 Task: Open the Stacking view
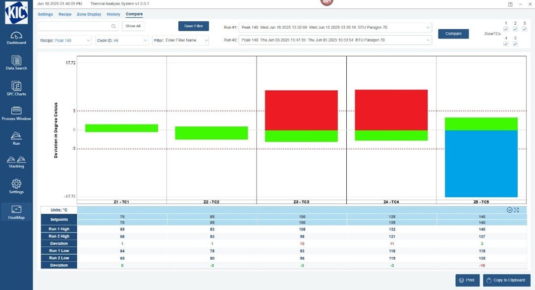click(x=16, y=162)
